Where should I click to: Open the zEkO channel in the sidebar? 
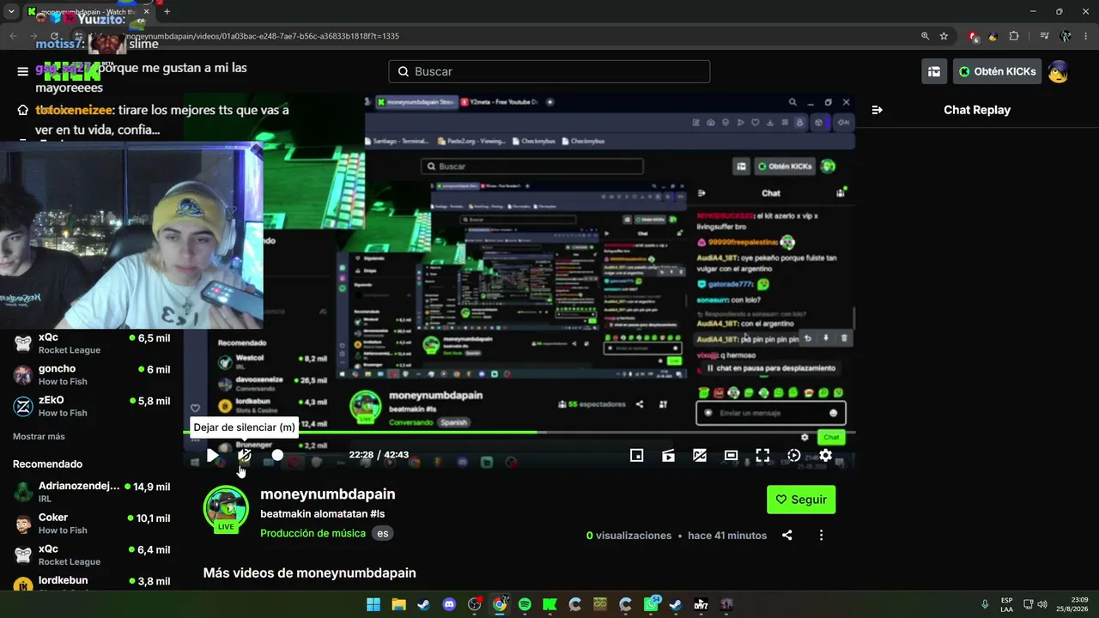coord(92,406)
